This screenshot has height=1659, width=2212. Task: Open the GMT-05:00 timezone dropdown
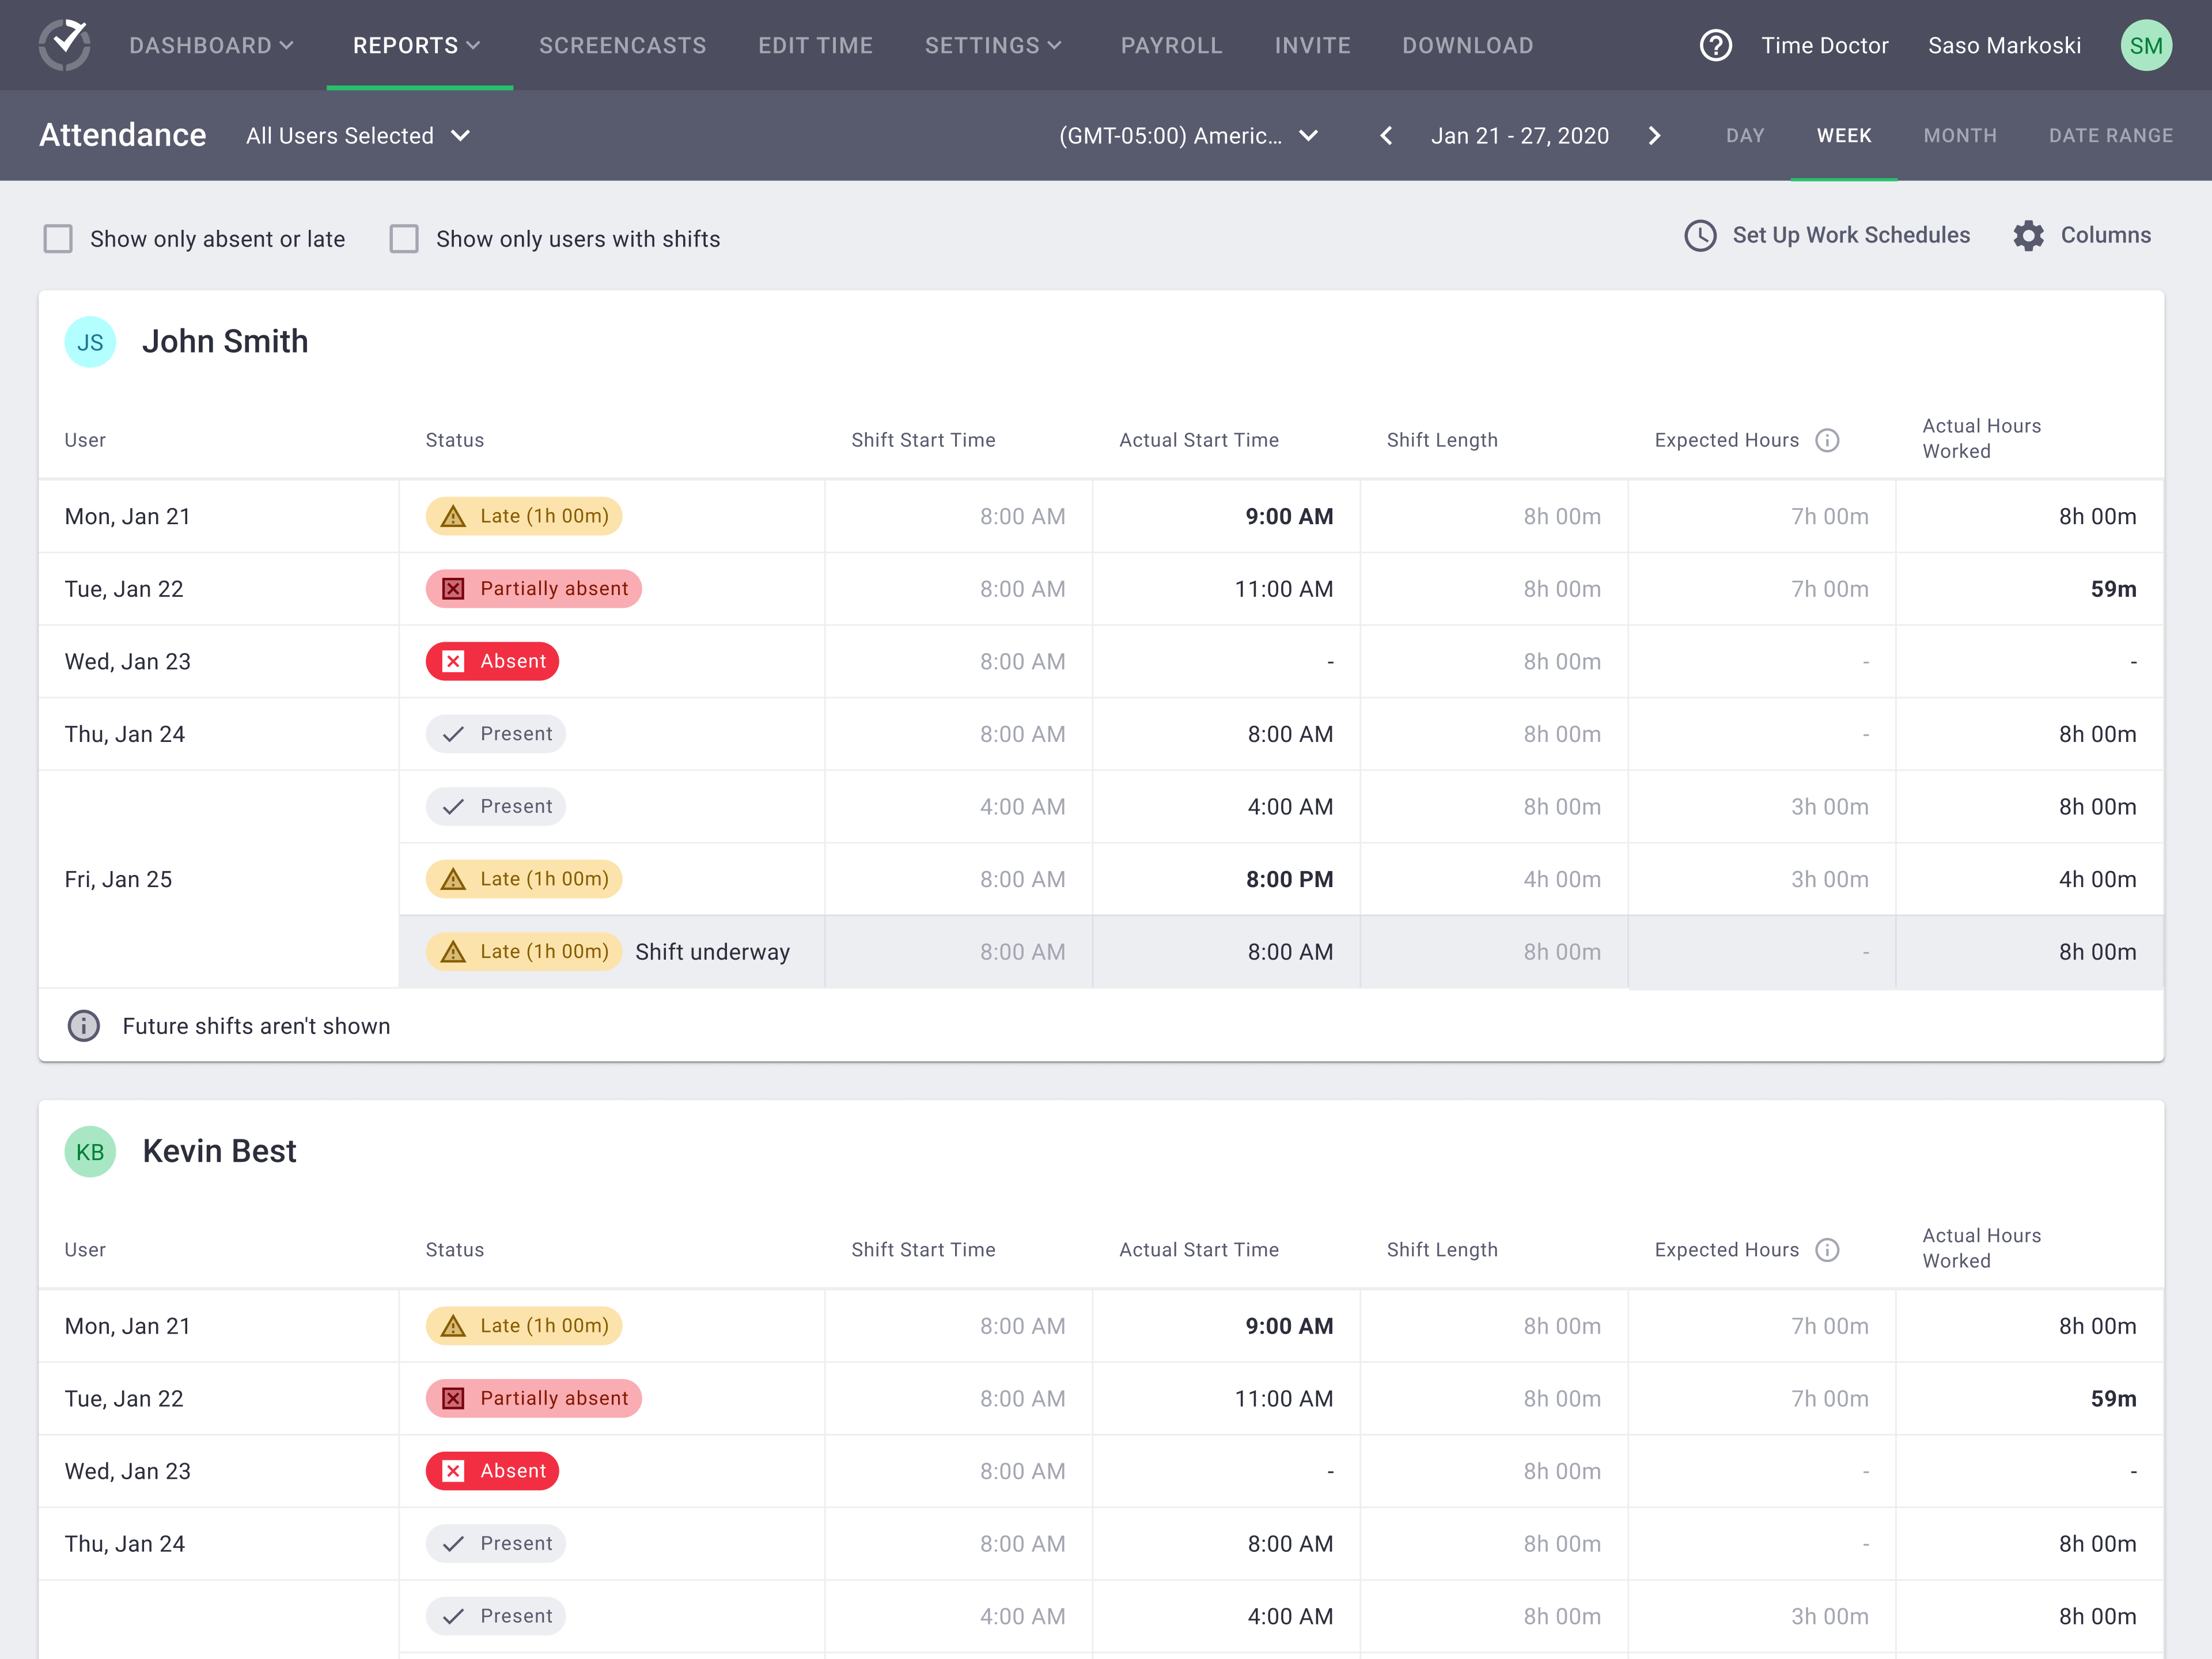tap(1188, 136)
